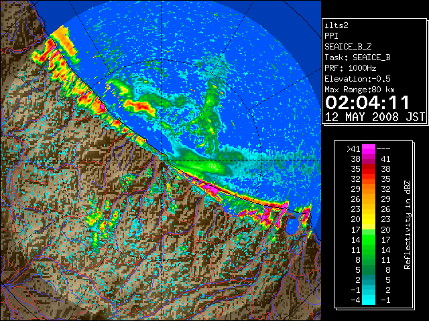Click the 'PRF: 1000Hz' text
The height and width of the screenshot is (321, 429).
pyautogui.click(x=351, y=68)
